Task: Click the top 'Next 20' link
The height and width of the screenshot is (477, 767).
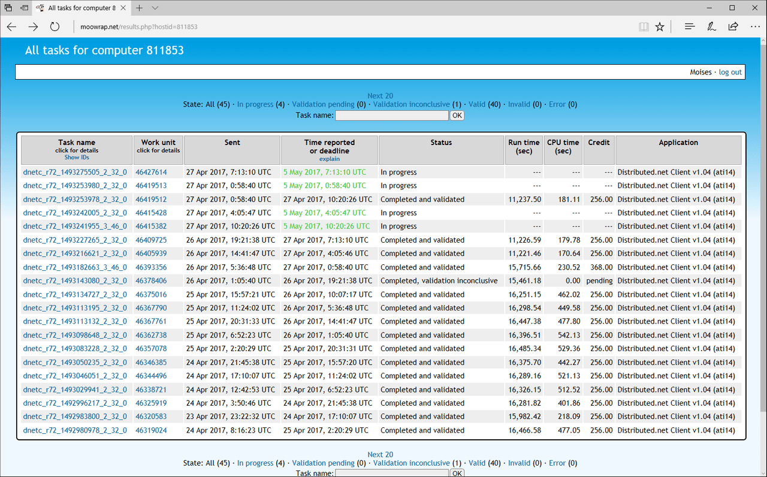Action: pos(380,96)
